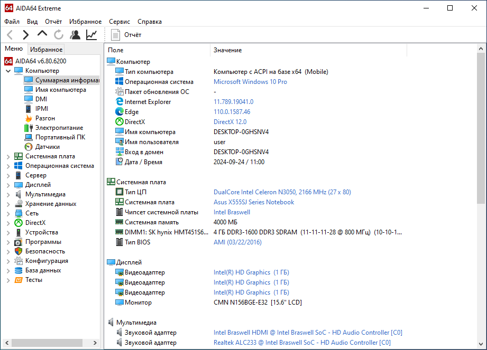Go up one level with the Up arrow
This screenshot has width=487, height=350.
tap(42, 34)
